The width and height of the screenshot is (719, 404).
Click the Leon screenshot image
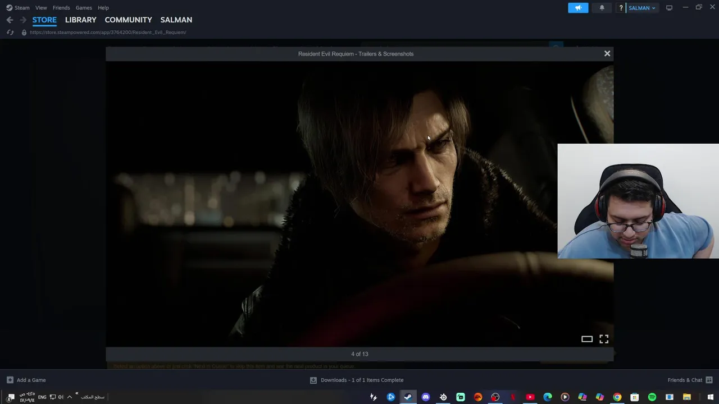point(359,204)
